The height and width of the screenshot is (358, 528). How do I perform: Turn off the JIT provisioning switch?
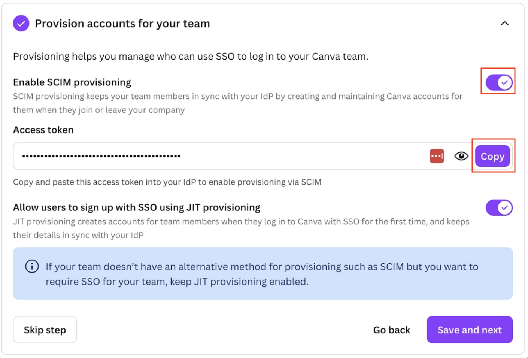(499, 208)
